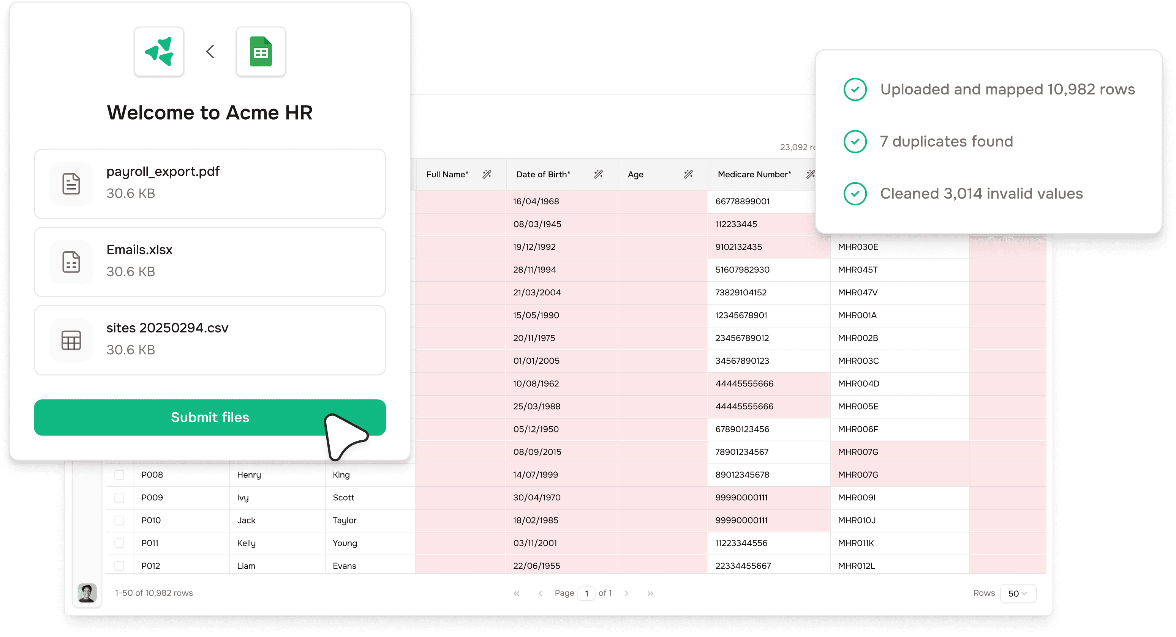1176x637 pixels.
Task: Open the Rows per page 50 dropdown
Action: 1018,593
